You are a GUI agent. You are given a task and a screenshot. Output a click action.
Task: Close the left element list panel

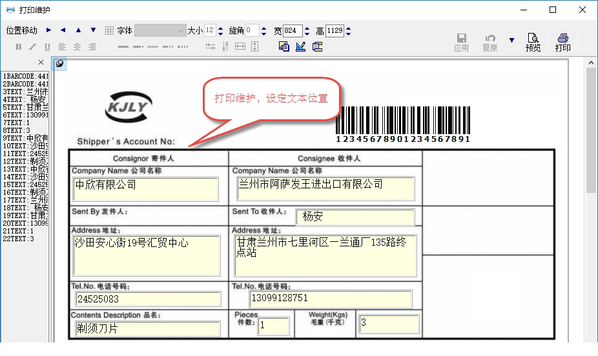(x=41, y=63)
